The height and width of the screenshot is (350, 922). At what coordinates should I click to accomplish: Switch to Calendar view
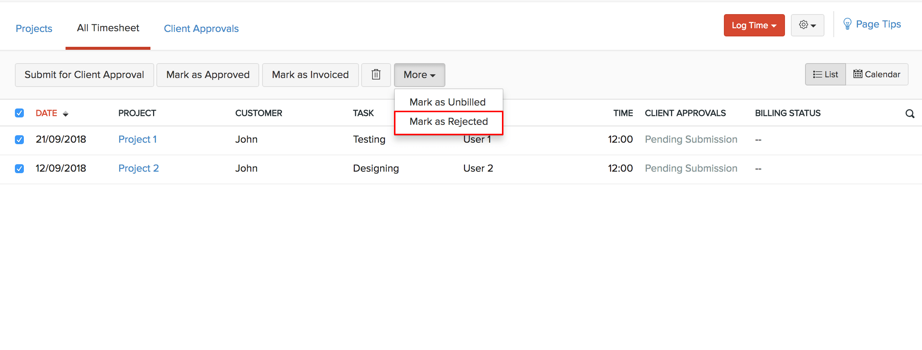[877, 74]
